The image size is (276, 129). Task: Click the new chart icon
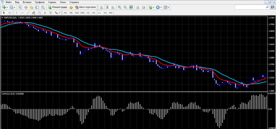coord(4,7)
